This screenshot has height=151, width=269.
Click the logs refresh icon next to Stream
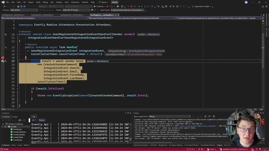(x=36, y=120)
